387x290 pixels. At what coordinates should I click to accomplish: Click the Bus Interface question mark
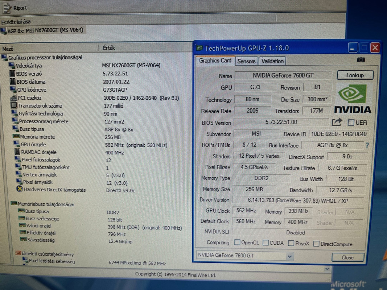pos(367,145)
